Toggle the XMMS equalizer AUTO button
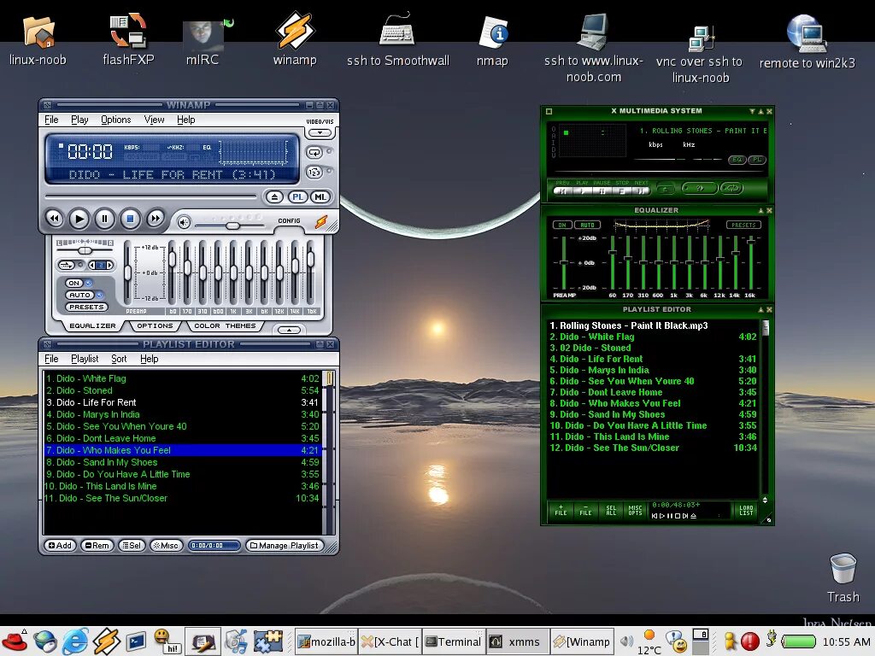This screenshot has height=656, width=875. (x=587, y=225)
